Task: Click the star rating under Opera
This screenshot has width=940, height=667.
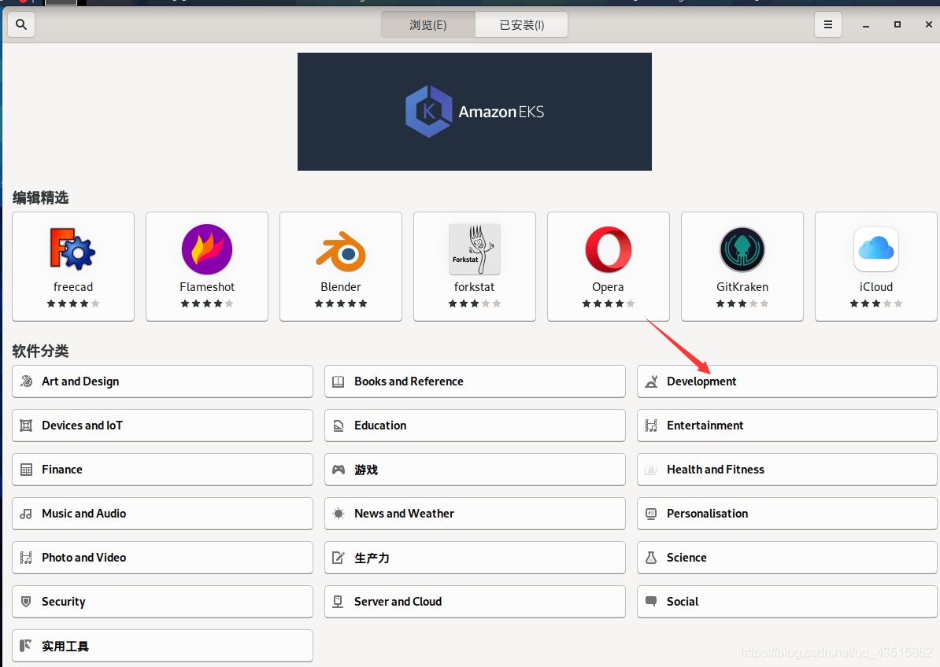Action: (x=608, y=304)
